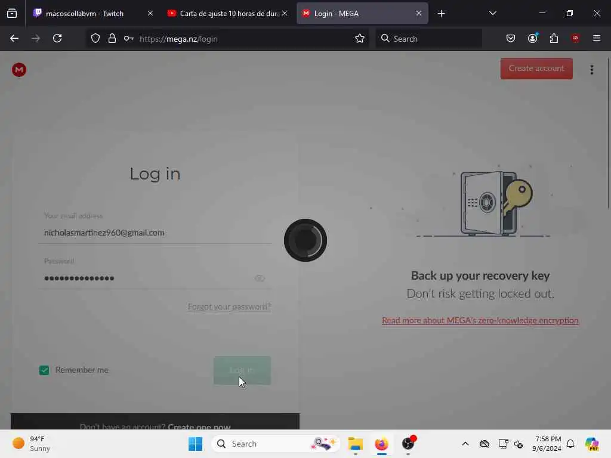
Task: Open OBS Studio from the taskbar
Action: pos(408,444)
